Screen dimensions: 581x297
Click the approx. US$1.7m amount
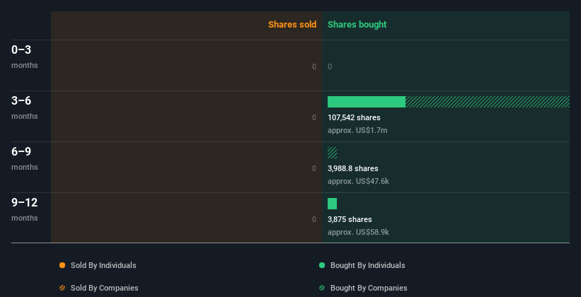[357, 130]
